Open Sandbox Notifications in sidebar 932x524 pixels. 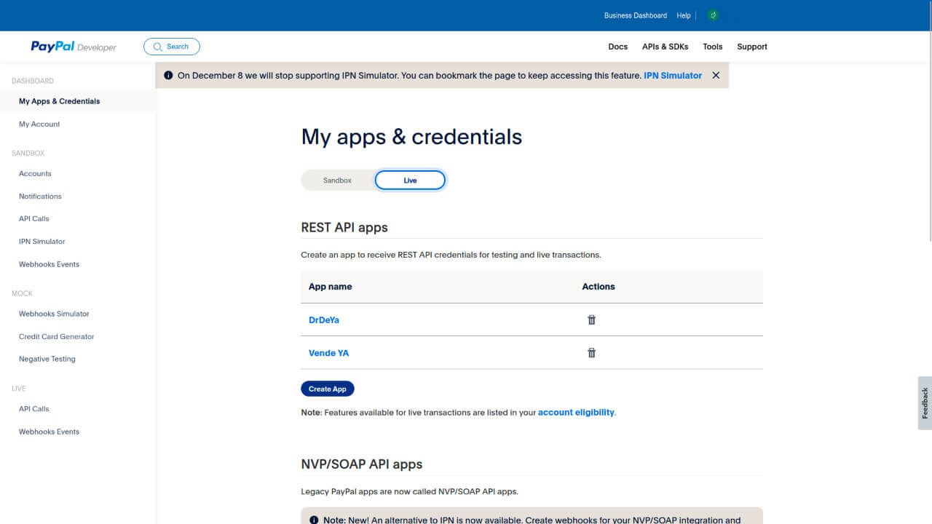click(40, 196)
